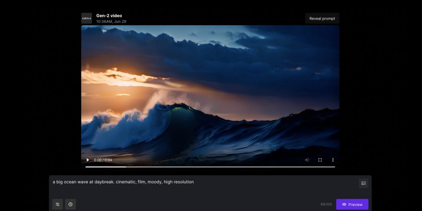Click the Preview button
The width and height of the screenshot is (422, 211).
click(352, 204)
